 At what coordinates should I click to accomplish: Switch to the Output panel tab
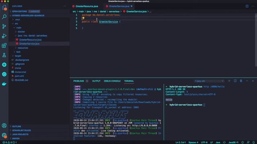[96, 81]
